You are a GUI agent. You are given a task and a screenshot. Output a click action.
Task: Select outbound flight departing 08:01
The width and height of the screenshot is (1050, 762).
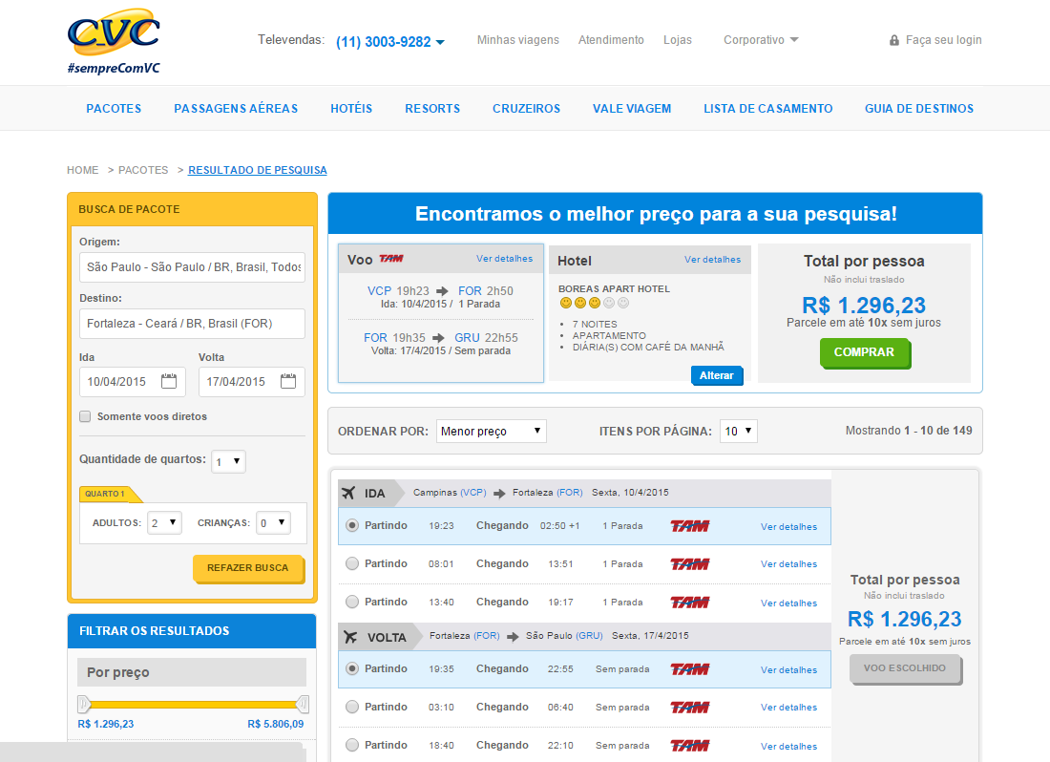352,563
